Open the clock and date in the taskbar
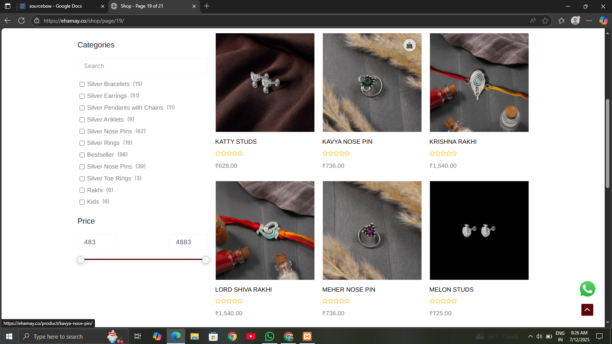The image size is (612, 344). [x=579, y=336]
